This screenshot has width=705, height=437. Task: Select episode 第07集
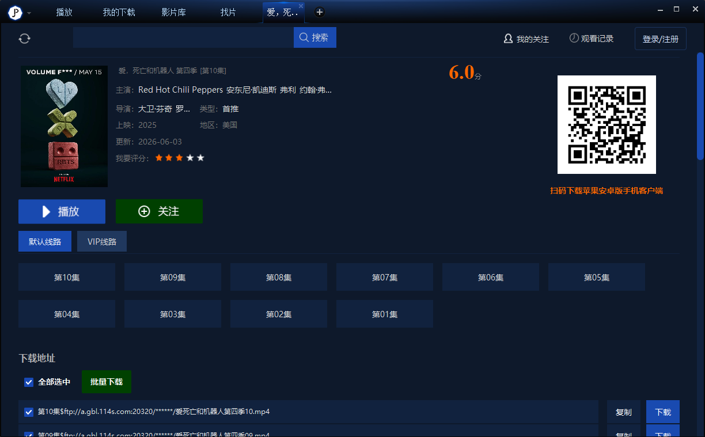coord(385,278)
